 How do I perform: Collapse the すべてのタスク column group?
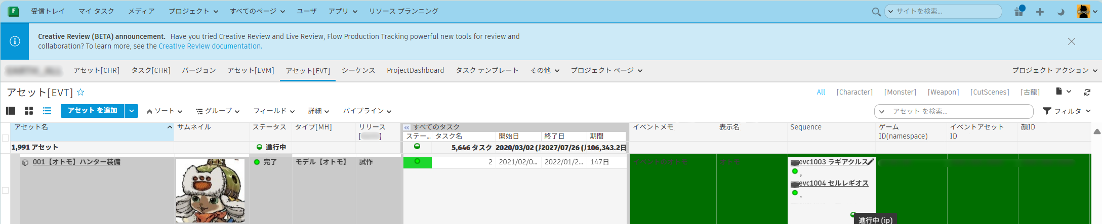point(406,127)
